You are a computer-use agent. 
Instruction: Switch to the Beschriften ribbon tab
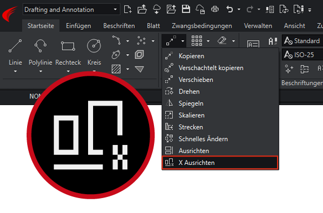(x=119, y=26)
